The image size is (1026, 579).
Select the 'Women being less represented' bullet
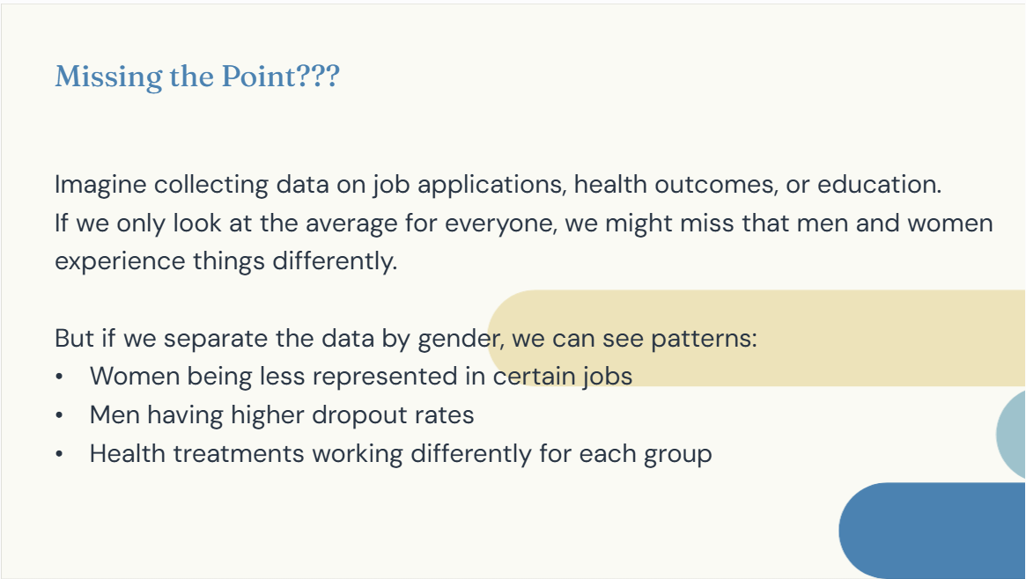[x=360, y=377]
